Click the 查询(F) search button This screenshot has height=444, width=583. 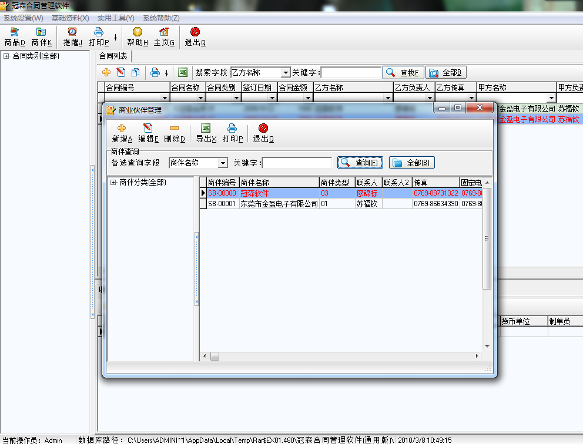pyautogui.click(x=360, y=163)
